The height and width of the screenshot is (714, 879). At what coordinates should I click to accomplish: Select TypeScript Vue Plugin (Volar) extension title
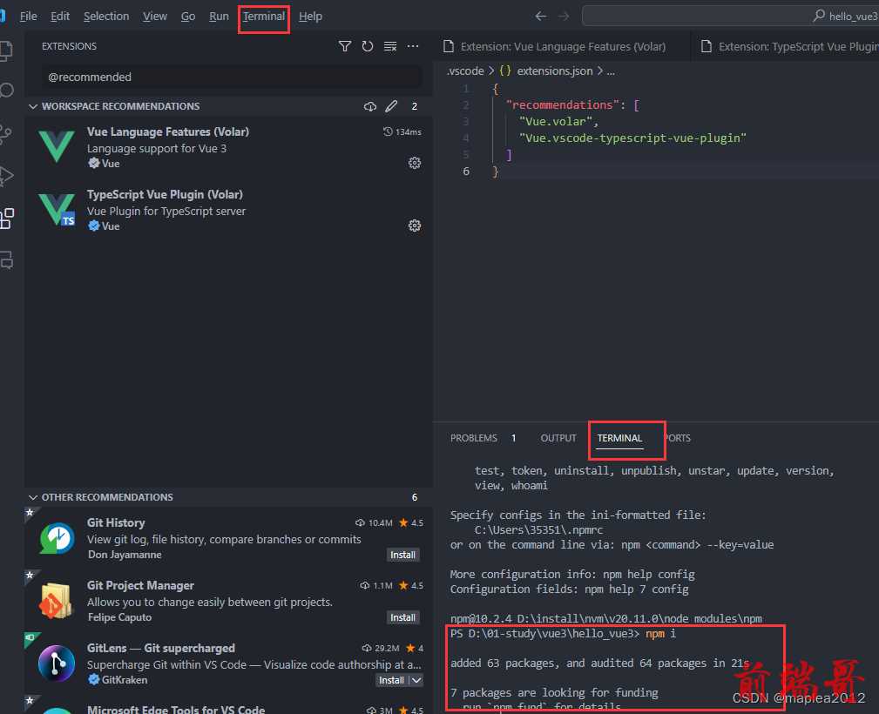(x=165, y=194)
